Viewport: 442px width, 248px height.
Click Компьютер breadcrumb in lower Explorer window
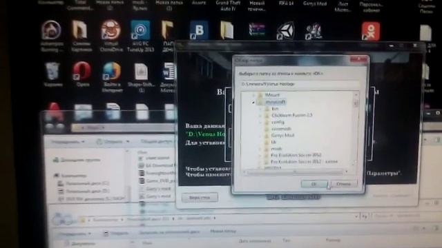[106, 219]
